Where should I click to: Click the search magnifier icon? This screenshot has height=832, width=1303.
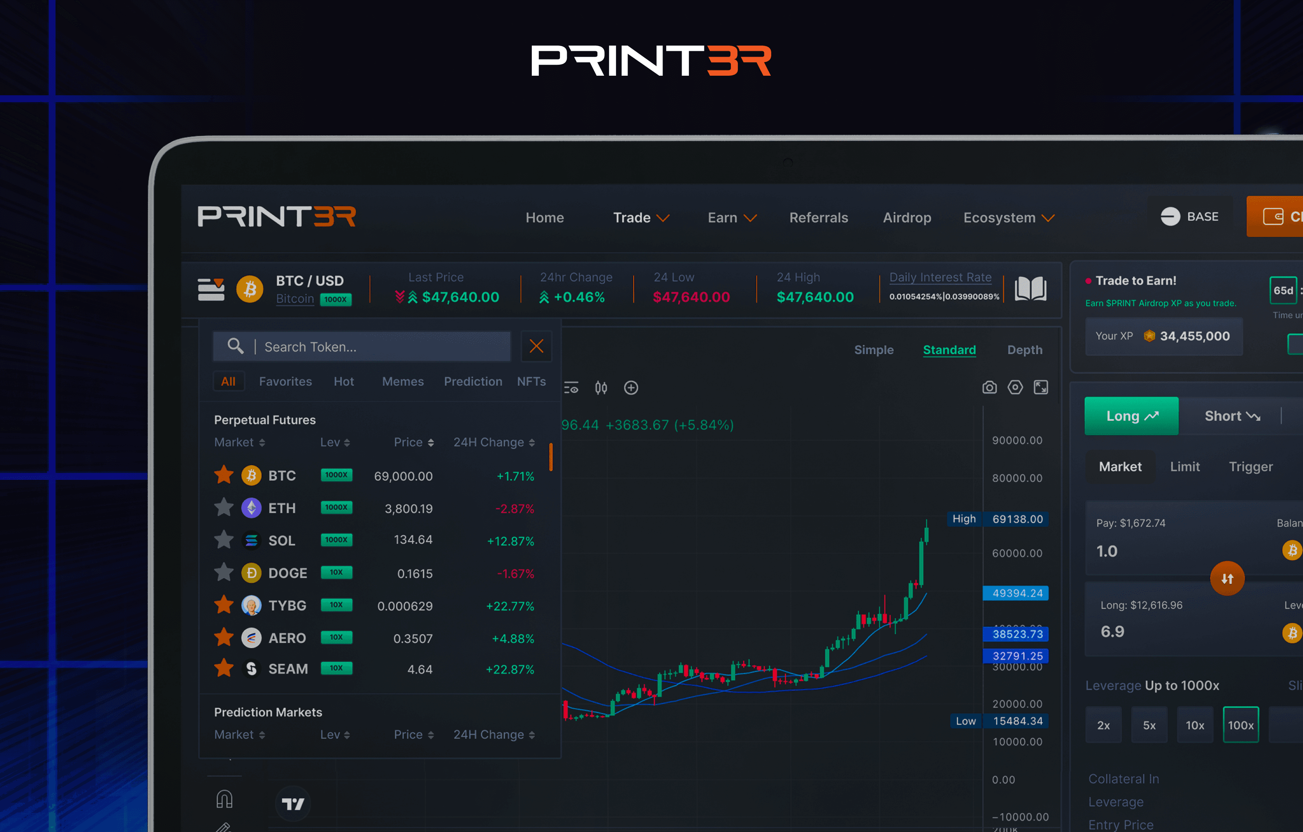[235, 346]
